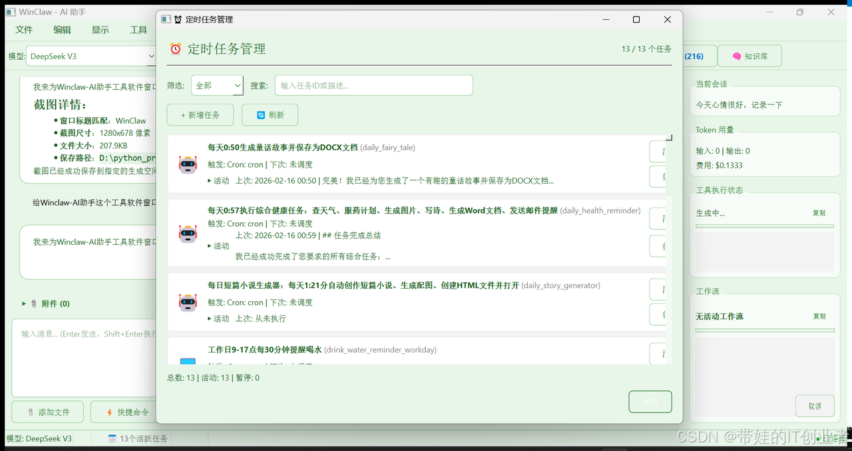852x451 pixels.
Task: Click the 总数: 13 | 活动: 13 | 暂停: 0 summary
Action: pos(214,378)
